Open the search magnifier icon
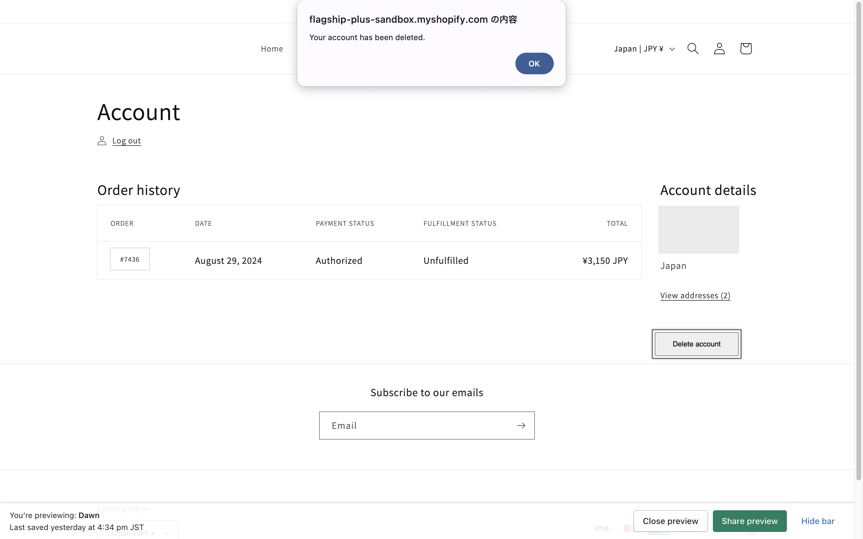Image resolution: width=863 pixels, height=539 pixels. [692, 49]
